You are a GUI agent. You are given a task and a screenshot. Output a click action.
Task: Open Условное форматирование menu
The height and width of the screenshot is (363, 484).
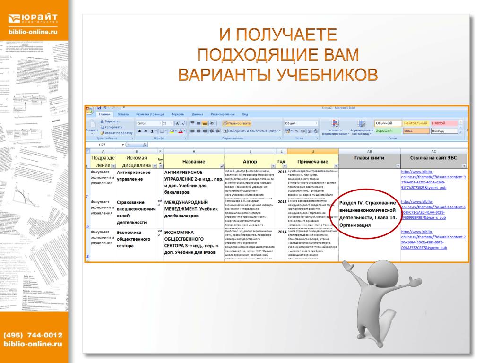click(x=336, y=128)
